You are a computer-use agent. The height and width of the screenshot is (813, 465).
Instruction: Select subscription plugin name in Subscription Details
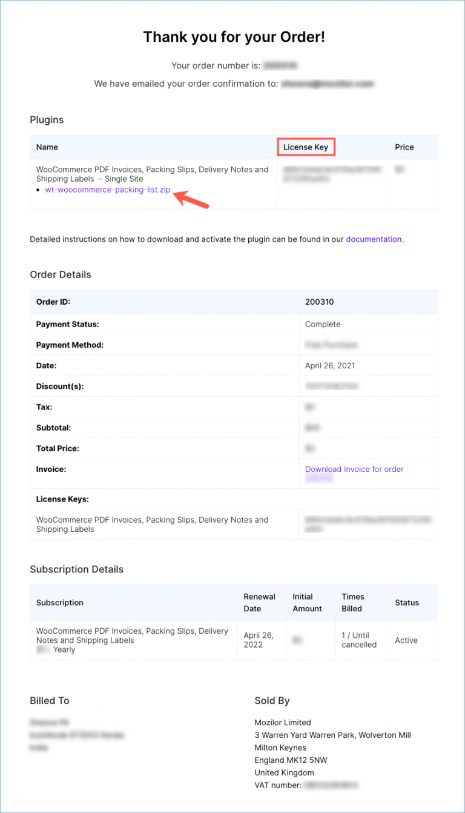coord(132,635)
